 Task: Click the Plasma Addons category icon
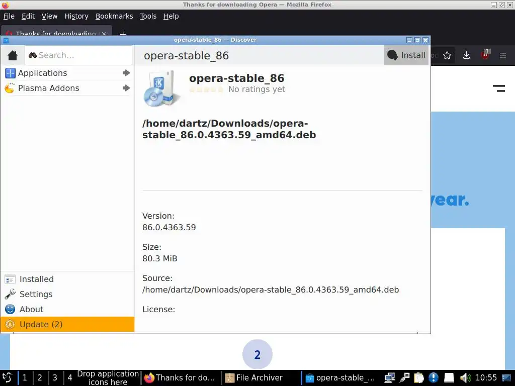(10, 88)
